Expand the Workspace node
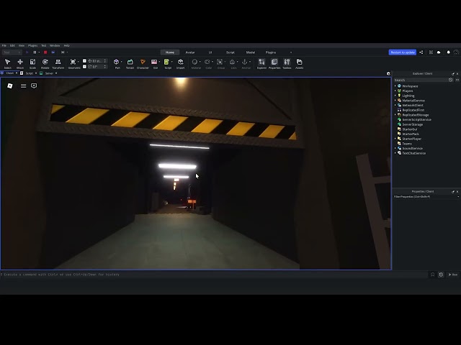This screenshot has width=461, height=345. coord(395,86)
